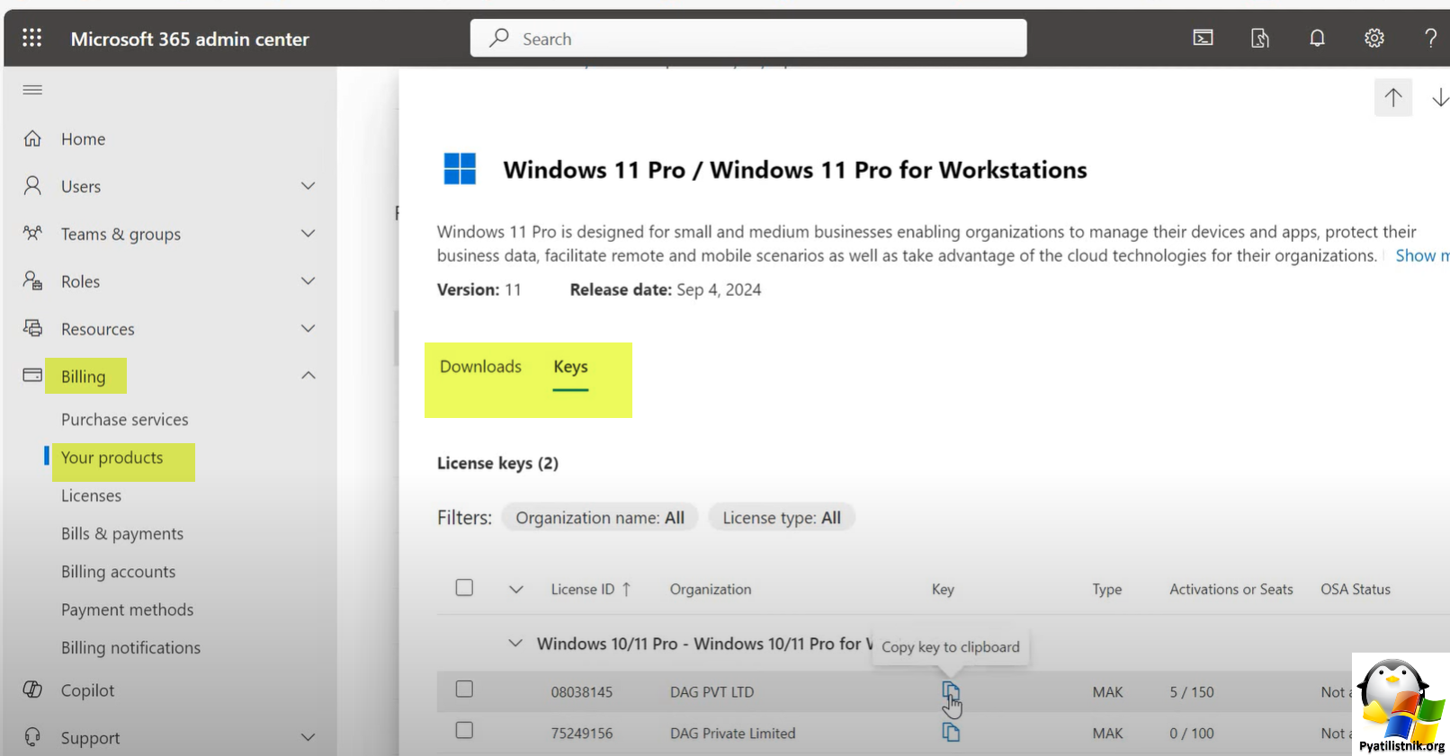This screenshot has height=756, width=1450.
Task: Click the Copilot icon in the sidebar
Action: tap(32, 689)
